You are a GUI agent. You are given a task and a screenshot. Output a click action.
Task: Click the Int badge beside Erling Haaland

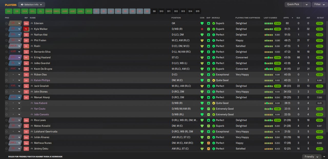[26, 58]
